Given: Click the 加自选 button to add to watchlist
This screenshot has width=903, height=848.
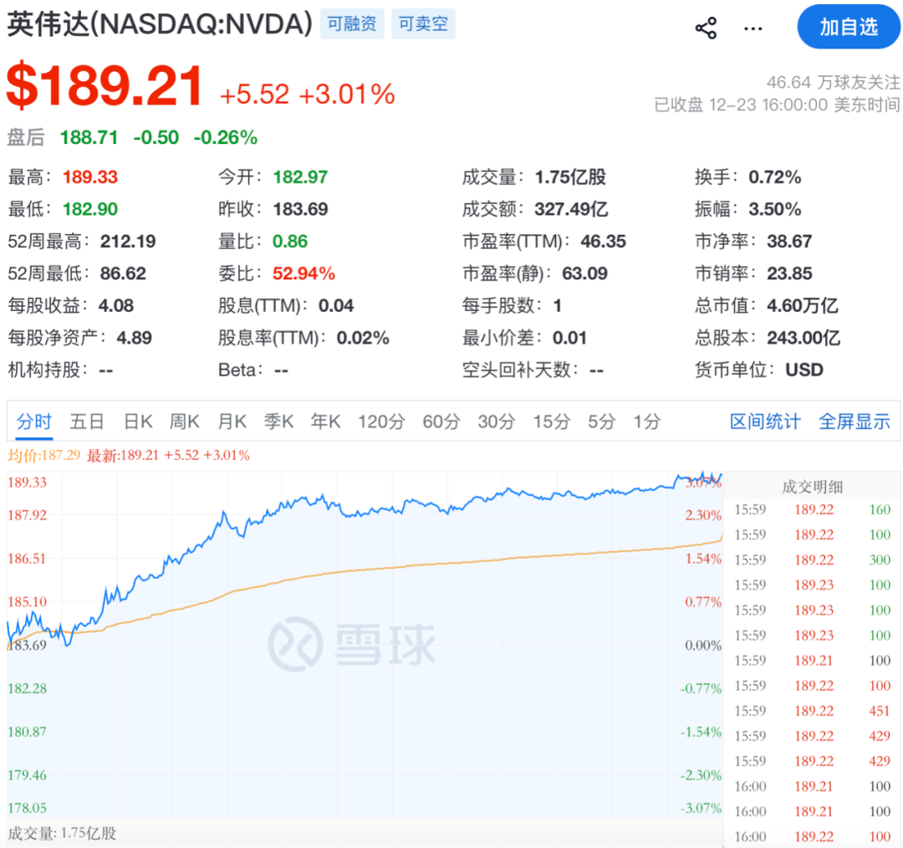Looking at the screenshot, I should [x=849, y=27].
